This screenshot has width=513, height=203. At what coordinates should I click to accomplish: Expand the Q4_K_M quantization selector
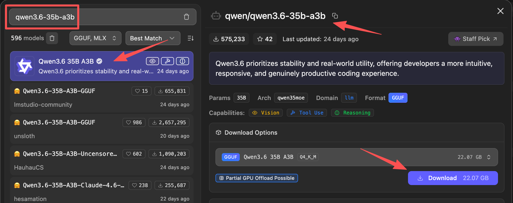(x=356, y=157)
